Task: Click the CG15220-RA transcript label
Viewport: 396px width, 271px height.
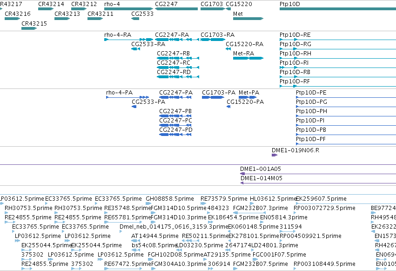Action: (244, 44)
